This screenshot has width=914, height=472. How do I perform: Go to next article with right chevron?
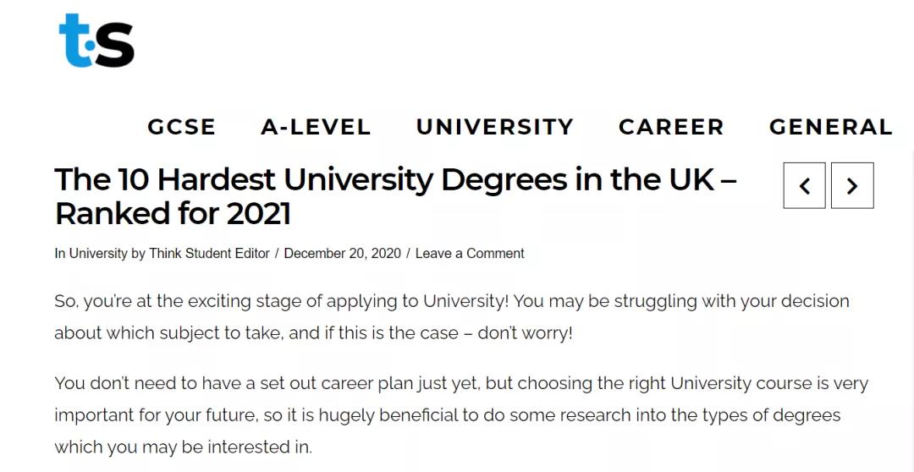click(852, 186)
